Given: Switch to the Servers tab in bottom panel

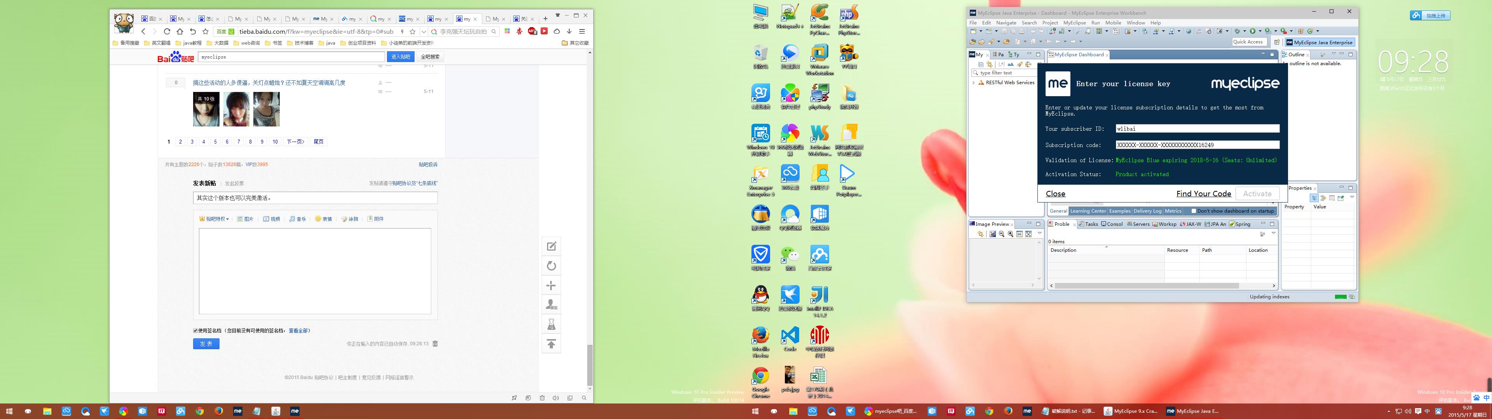Looking at the screenshot, I should point(1138,225).
